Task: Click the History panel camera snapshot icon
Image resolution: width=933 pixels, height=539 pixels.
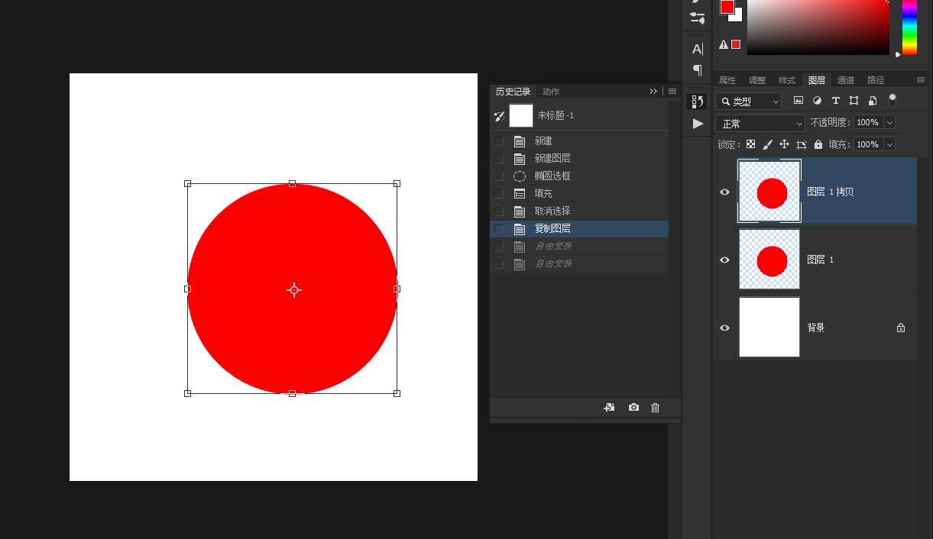Action: coord(633,408)
